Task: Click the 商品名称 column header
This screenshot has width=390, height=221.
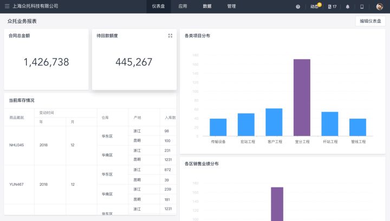Action: point(17,118)
